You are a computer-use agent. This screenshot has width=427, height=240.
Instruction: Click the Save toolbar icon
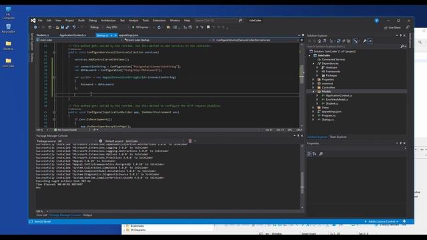pyautogui.click(x=62, y=27)
